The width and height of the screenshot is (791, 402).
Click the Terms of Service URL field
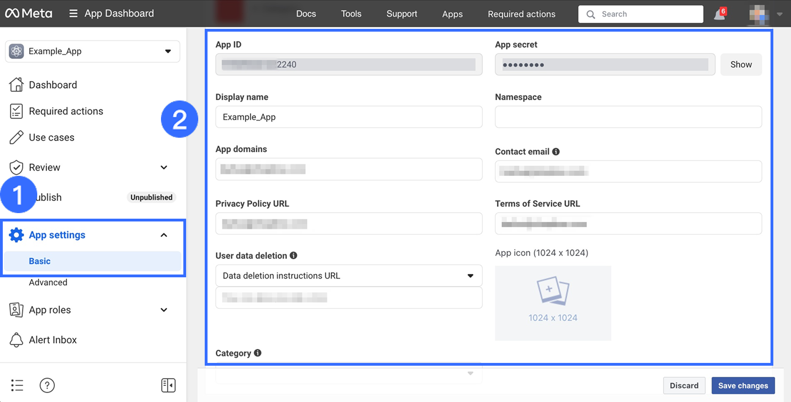point(629,224)
